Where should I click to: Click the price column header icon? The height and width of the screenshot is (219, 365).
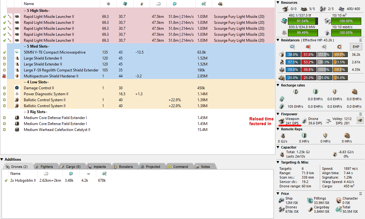coord(203,4)
